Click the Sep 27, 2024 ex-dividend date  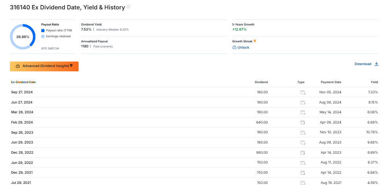point(22,92)
